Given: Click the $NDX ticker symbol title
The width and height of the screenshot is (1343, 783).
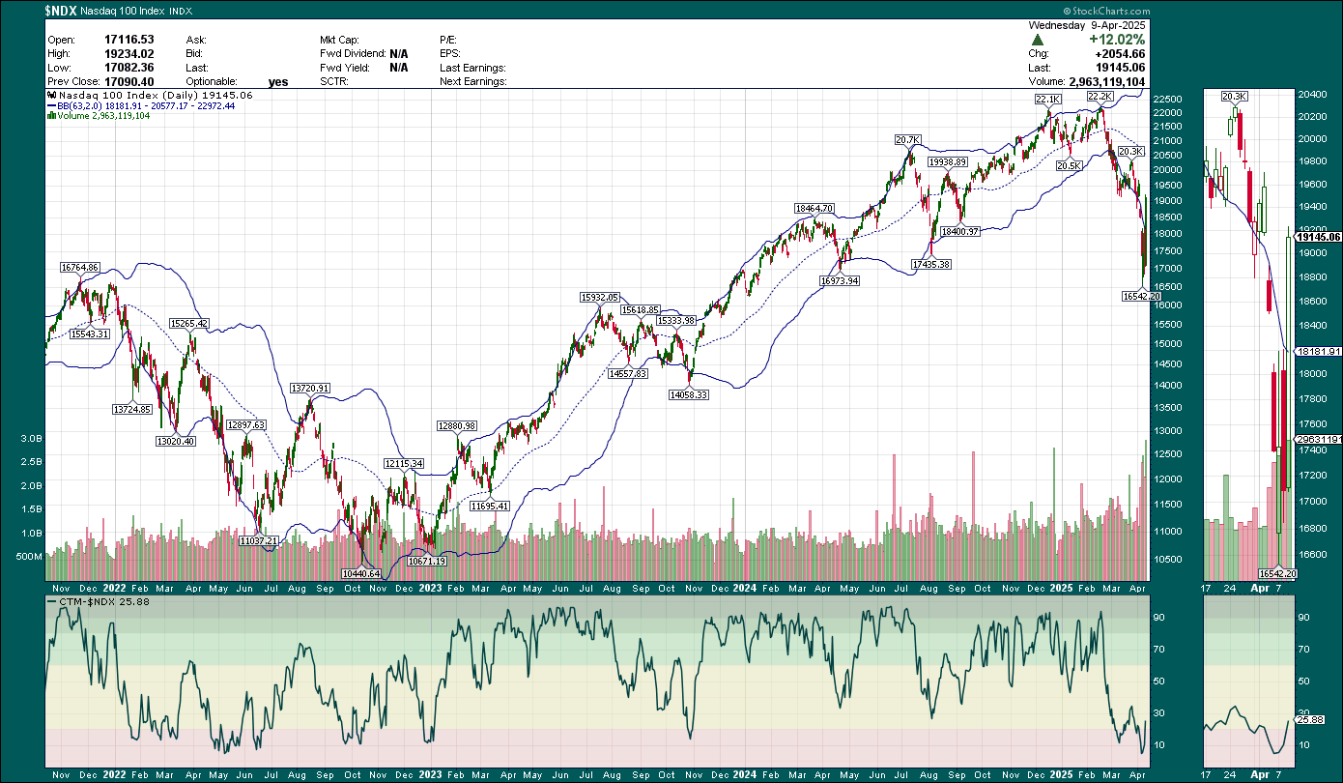Looking at the screenshot, I should tap(63, 11).
